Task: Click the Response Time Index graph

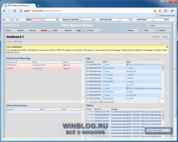Action: tap(79, 20)
